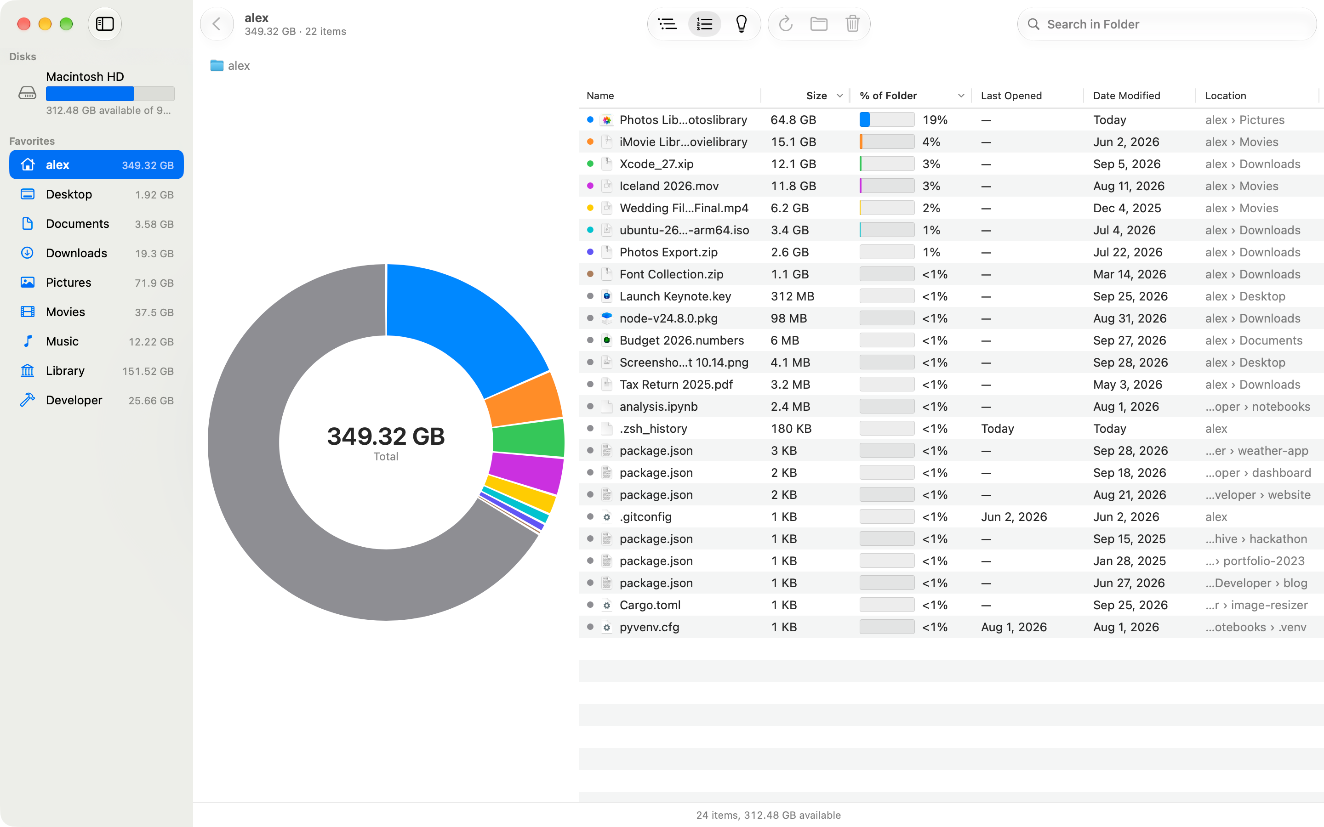Open the lightbulb tips button
Screen dimensions: 1324x827
(x=742, y=24)
